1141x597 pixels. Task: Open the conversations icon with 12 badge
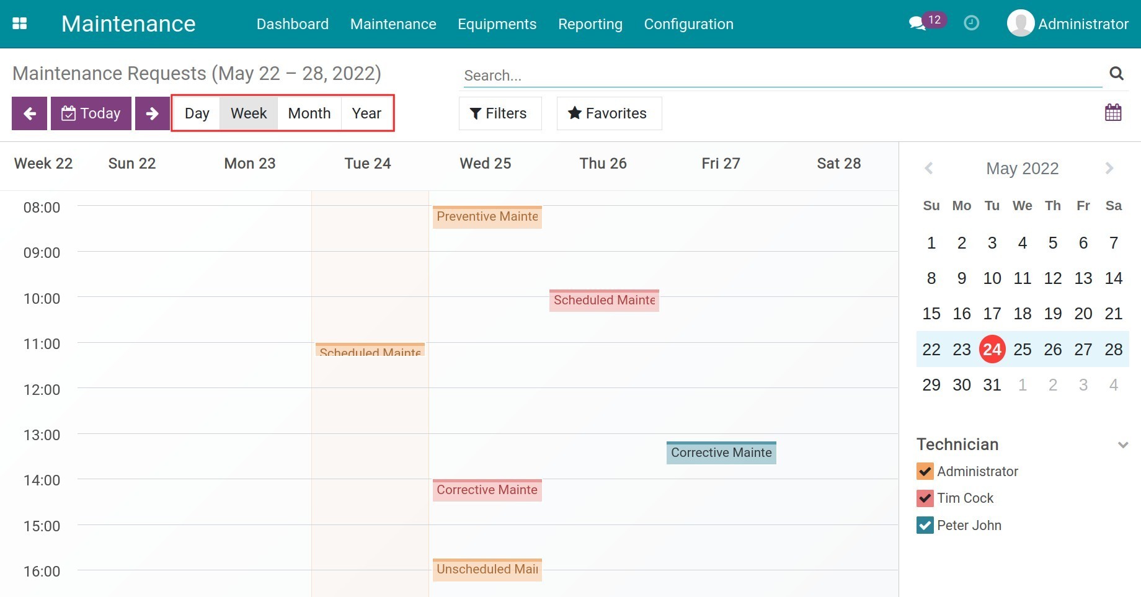[x=917, y=24]
